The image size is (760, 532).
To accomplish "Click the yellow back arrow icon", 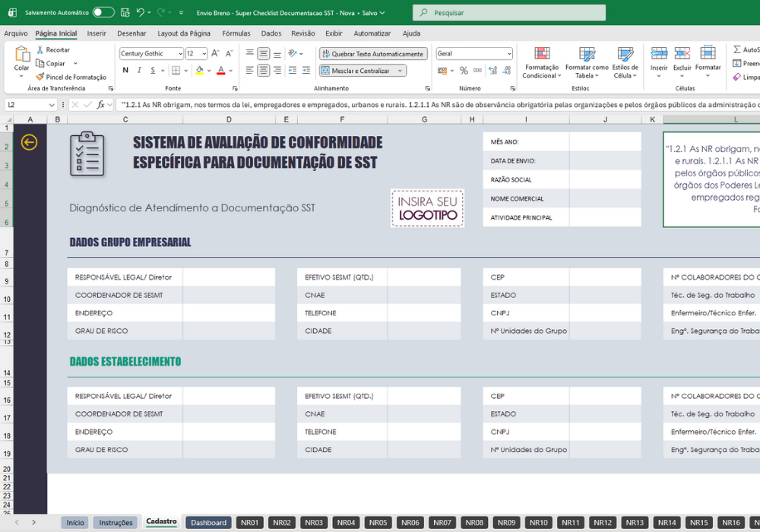I will (29, 142).
